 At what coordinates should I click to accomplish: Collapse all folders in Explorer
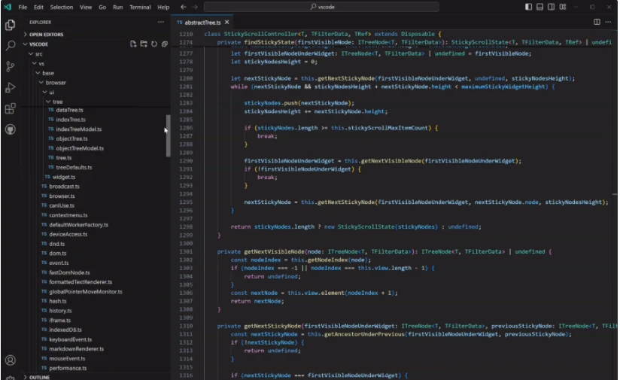(165, 44)
